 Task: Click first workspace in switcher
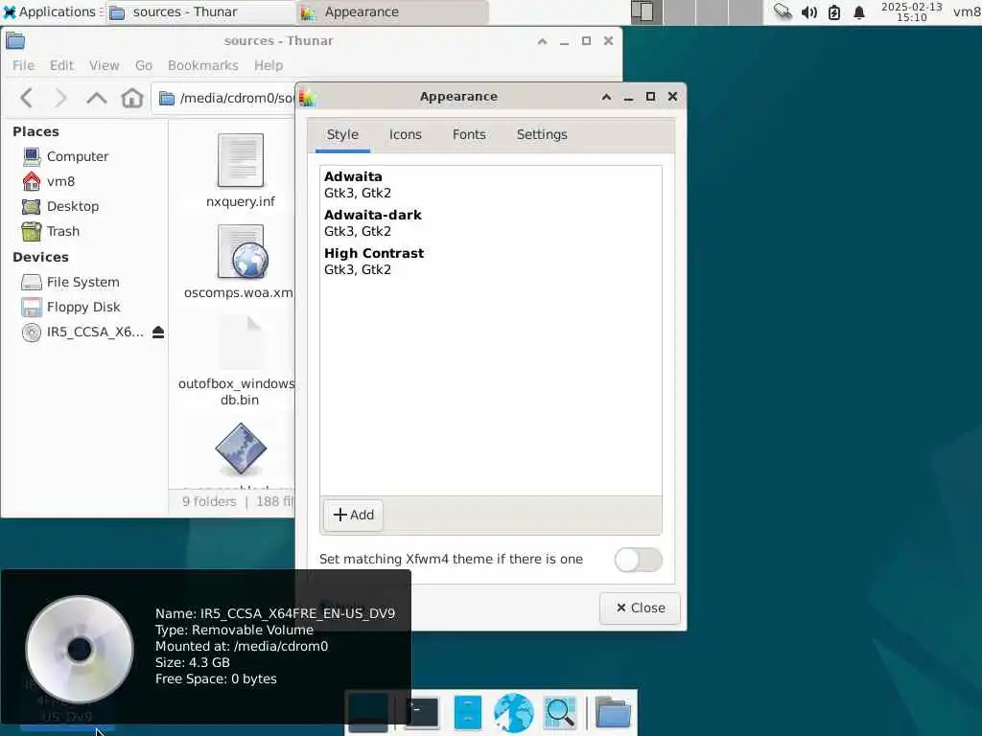[x=645, y=11]
